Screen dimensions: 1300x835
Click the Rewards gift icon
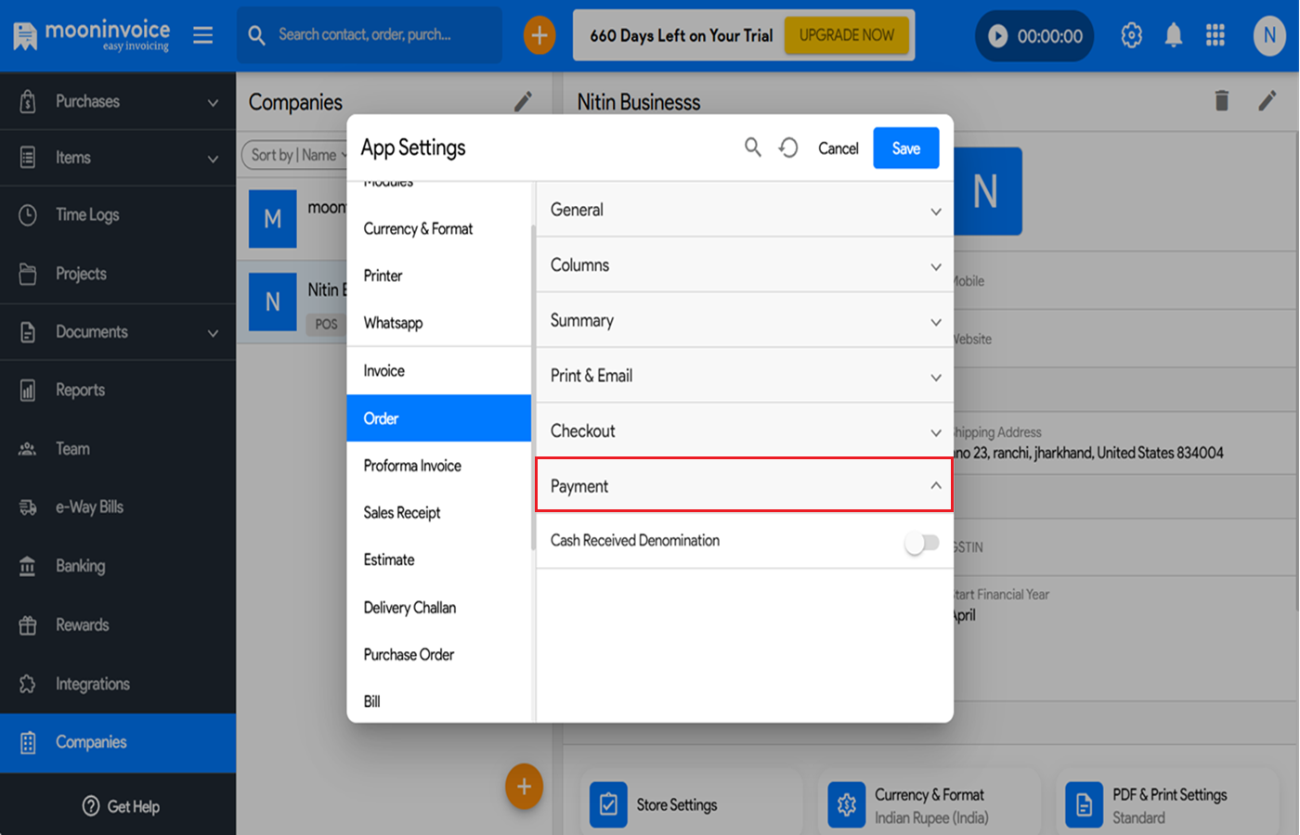click(x=28, y=625)
